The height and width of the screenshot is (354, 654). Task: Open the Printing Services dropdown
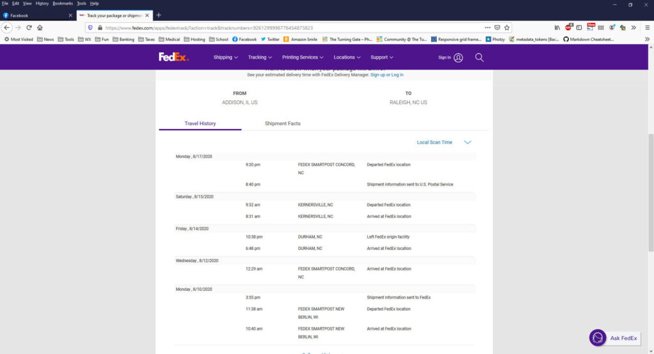[303, 57]
